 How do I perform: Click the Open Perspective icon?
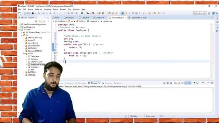tap(209, 13)
